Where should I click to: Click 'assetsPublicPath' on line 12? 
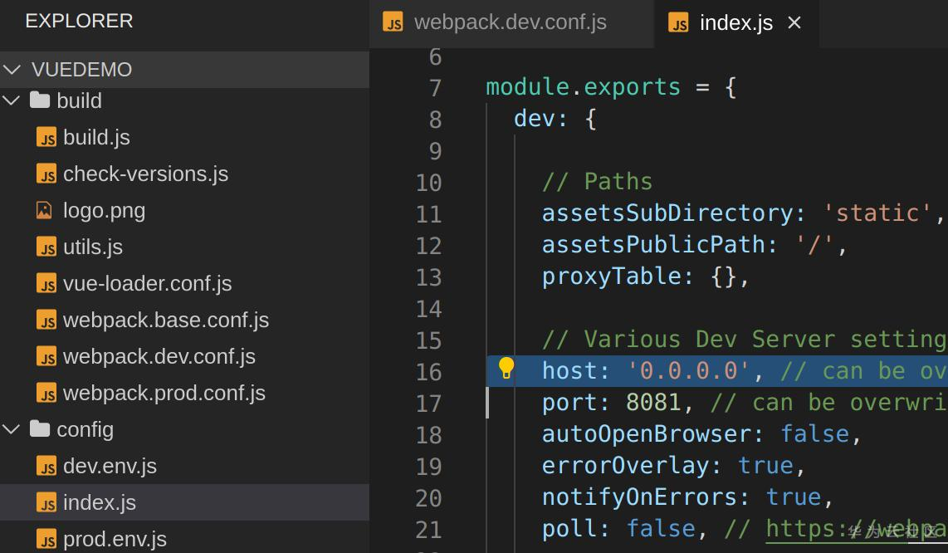coord(653,244)
